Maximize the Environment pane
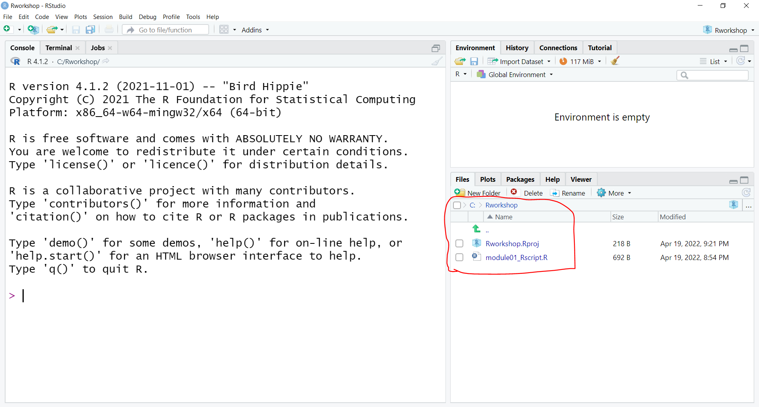The height and width of the screenshot is (407, 759). tap(744, 48)
